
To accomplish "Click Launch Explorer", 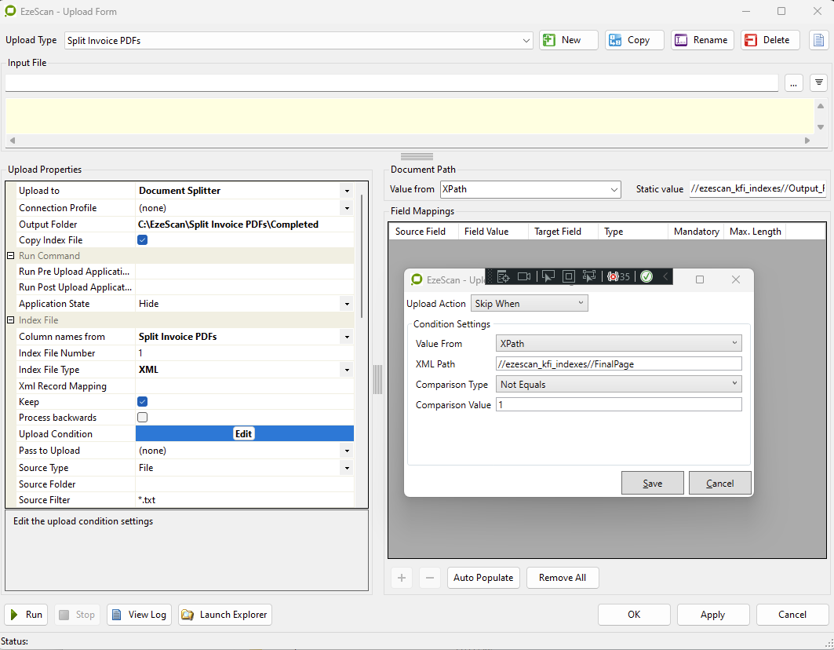I will coord(225,615).
